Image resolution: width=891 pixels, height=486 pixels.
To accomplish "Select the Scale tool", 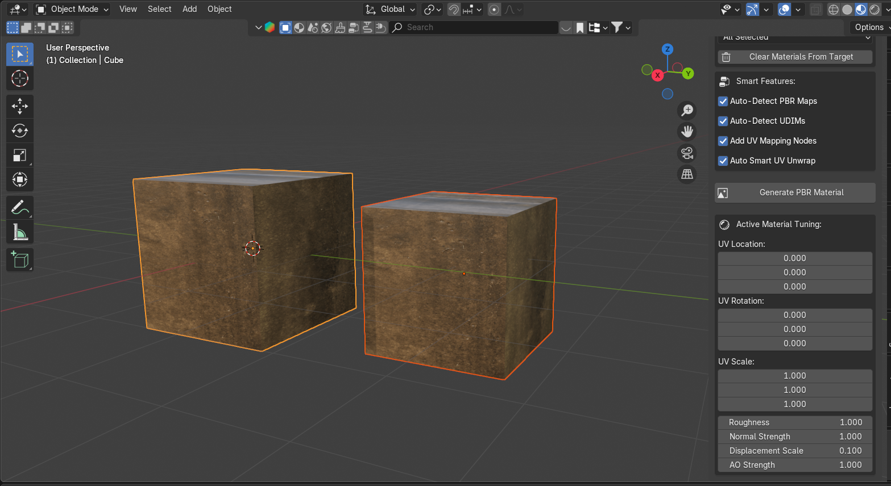I will [x=20, y=155].
